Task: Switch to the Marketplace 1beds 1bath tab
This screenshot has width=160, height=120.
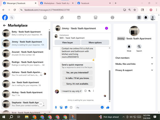Action: coord(57,3)
